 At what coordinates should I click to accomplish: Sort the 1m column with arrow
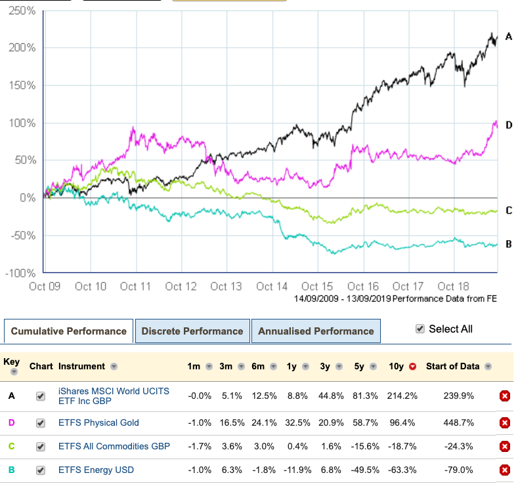(209, 367)
